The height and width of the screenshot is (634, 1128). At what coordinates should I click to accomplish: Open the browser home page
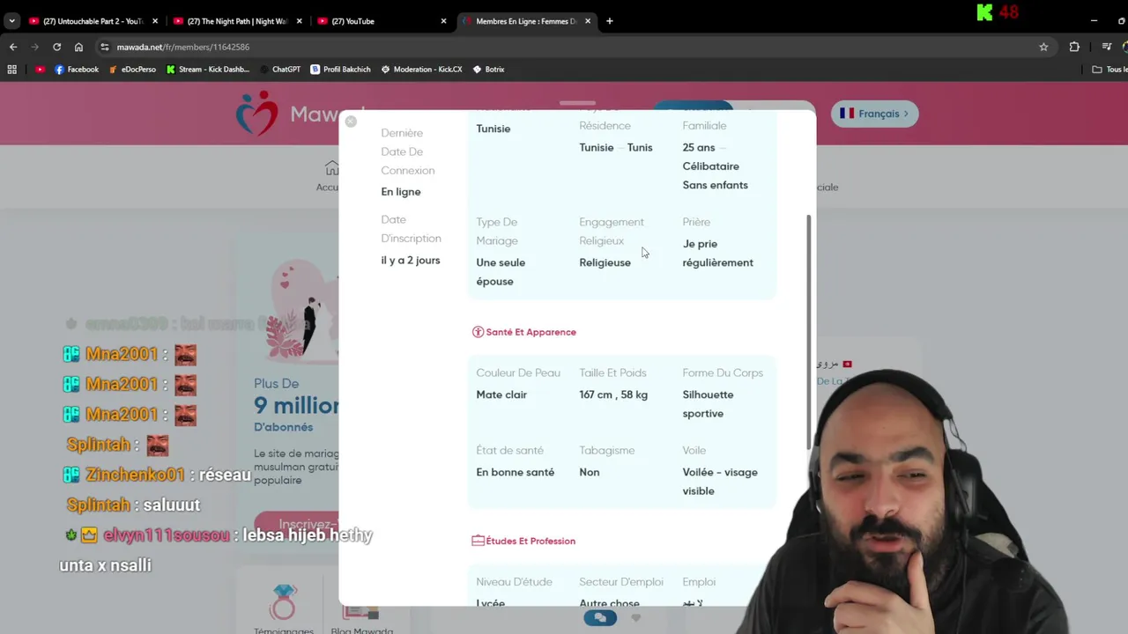pyautogui.click(x=78, y=47)
